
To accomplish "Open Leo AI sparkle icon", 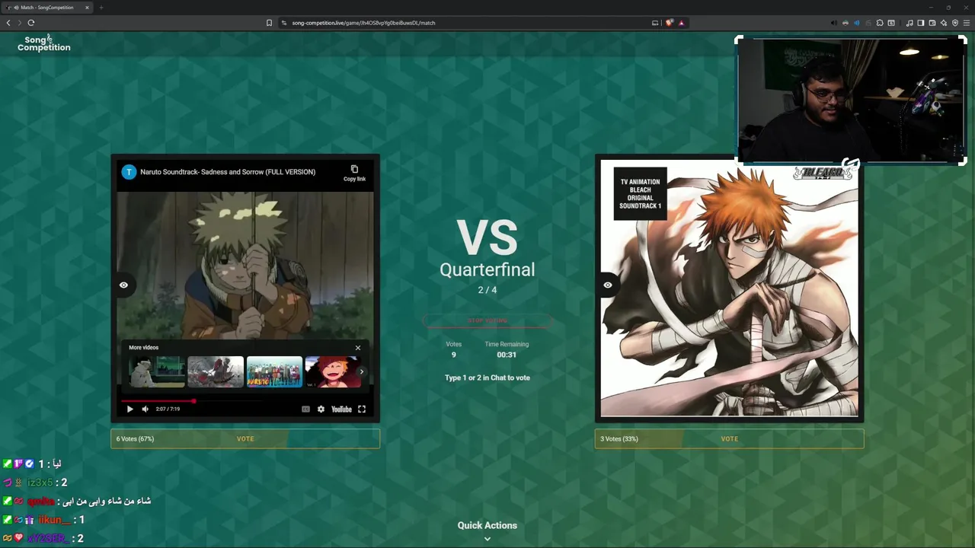I will pyautogui.click(x=944, y=23).
